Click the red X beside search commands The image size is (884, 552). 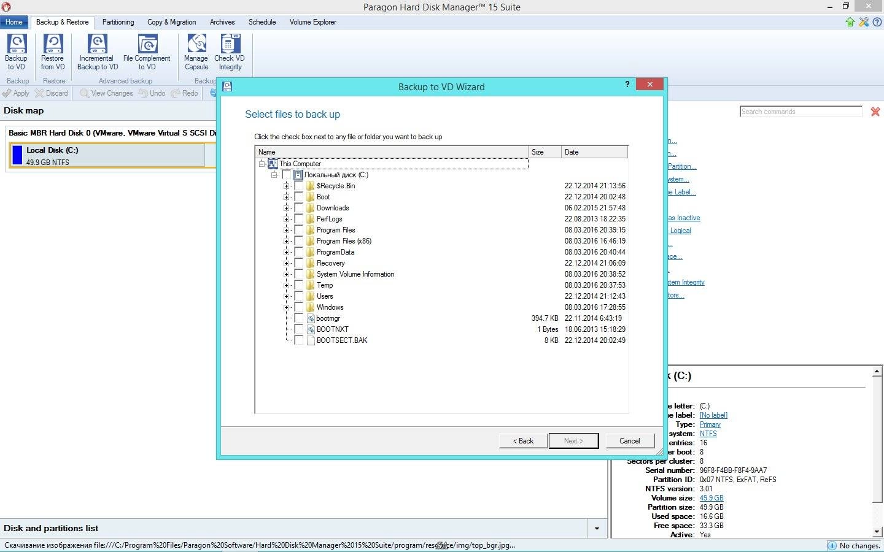pos(875,112)
